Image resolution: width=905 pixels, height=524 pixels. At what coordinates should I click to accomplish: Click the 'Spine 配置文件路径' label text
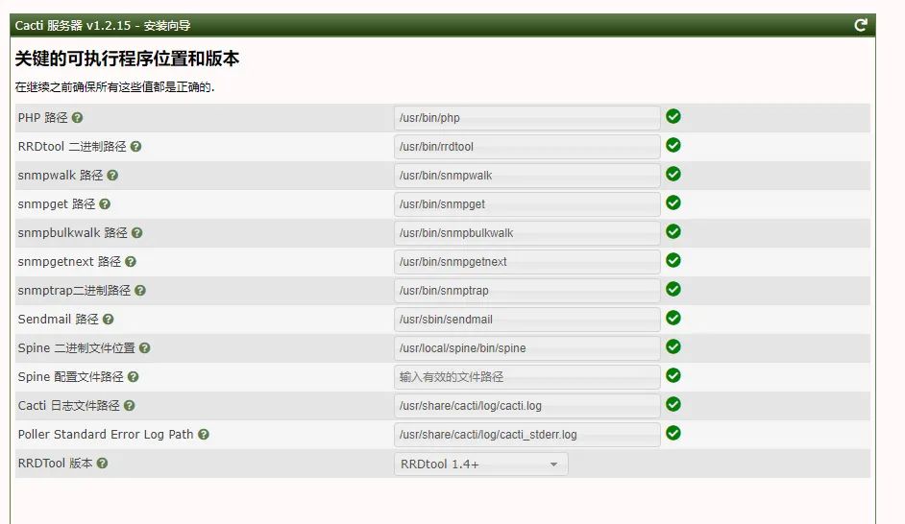(71, 377)
